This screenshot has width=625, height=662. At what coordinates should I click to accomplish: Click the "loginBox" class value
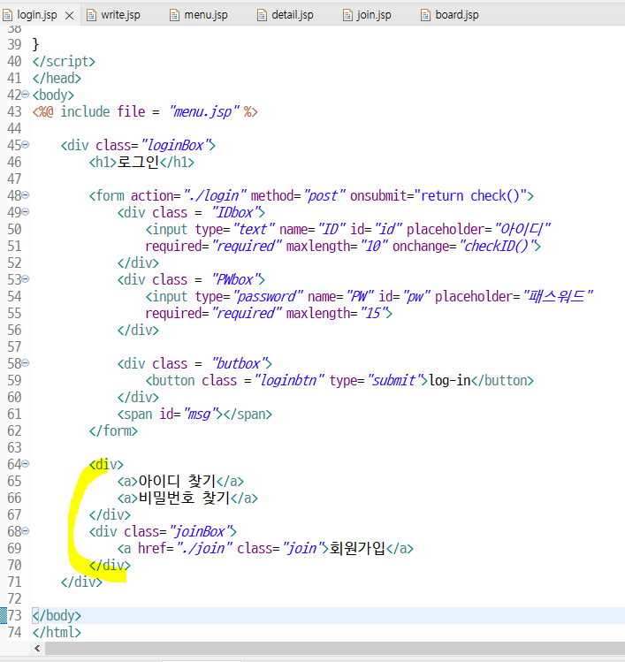pos(175,145)
